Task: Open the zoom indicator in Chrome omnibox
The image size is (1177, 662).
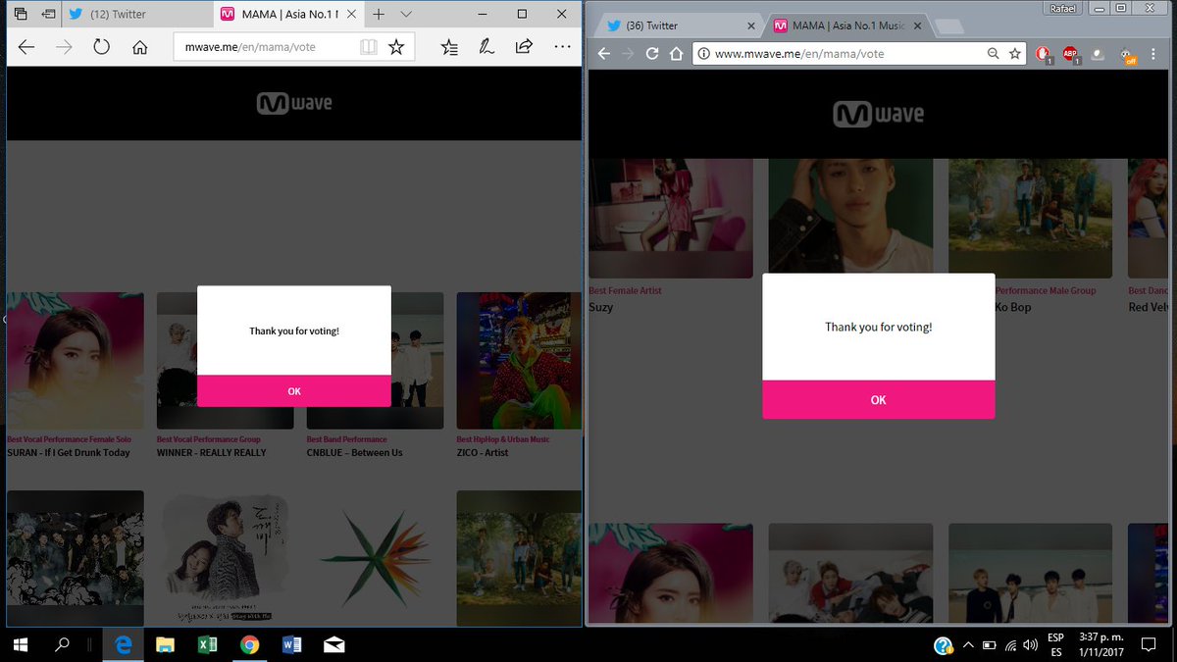Action: [x=994, y=54]
